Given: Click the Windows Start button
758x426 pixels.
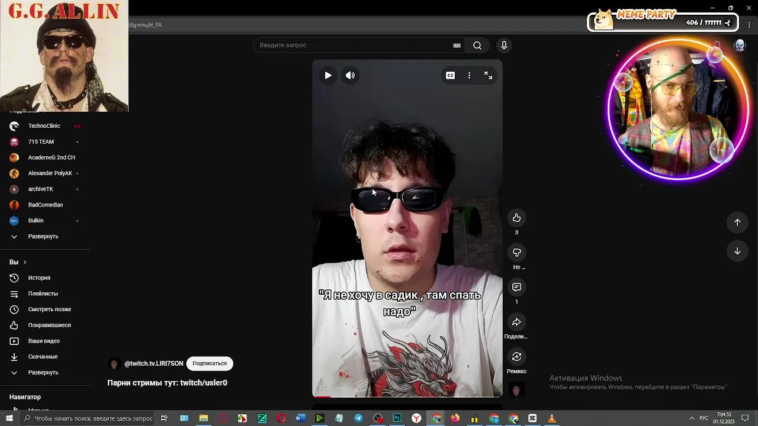Looking at the screenshot, I should 9,418.
